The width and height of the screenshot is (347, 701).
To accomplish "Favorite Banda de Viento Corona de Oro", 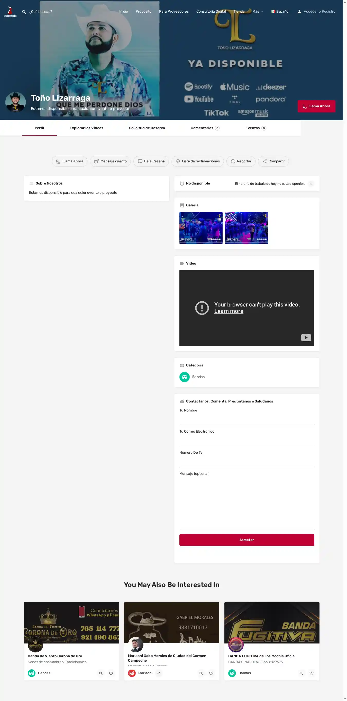I will pyautogui.click(x=111, y=673).
